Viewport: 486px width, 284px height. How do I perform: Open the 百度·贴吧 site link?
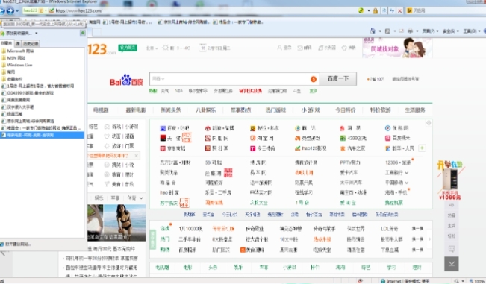tap(175, 128)
